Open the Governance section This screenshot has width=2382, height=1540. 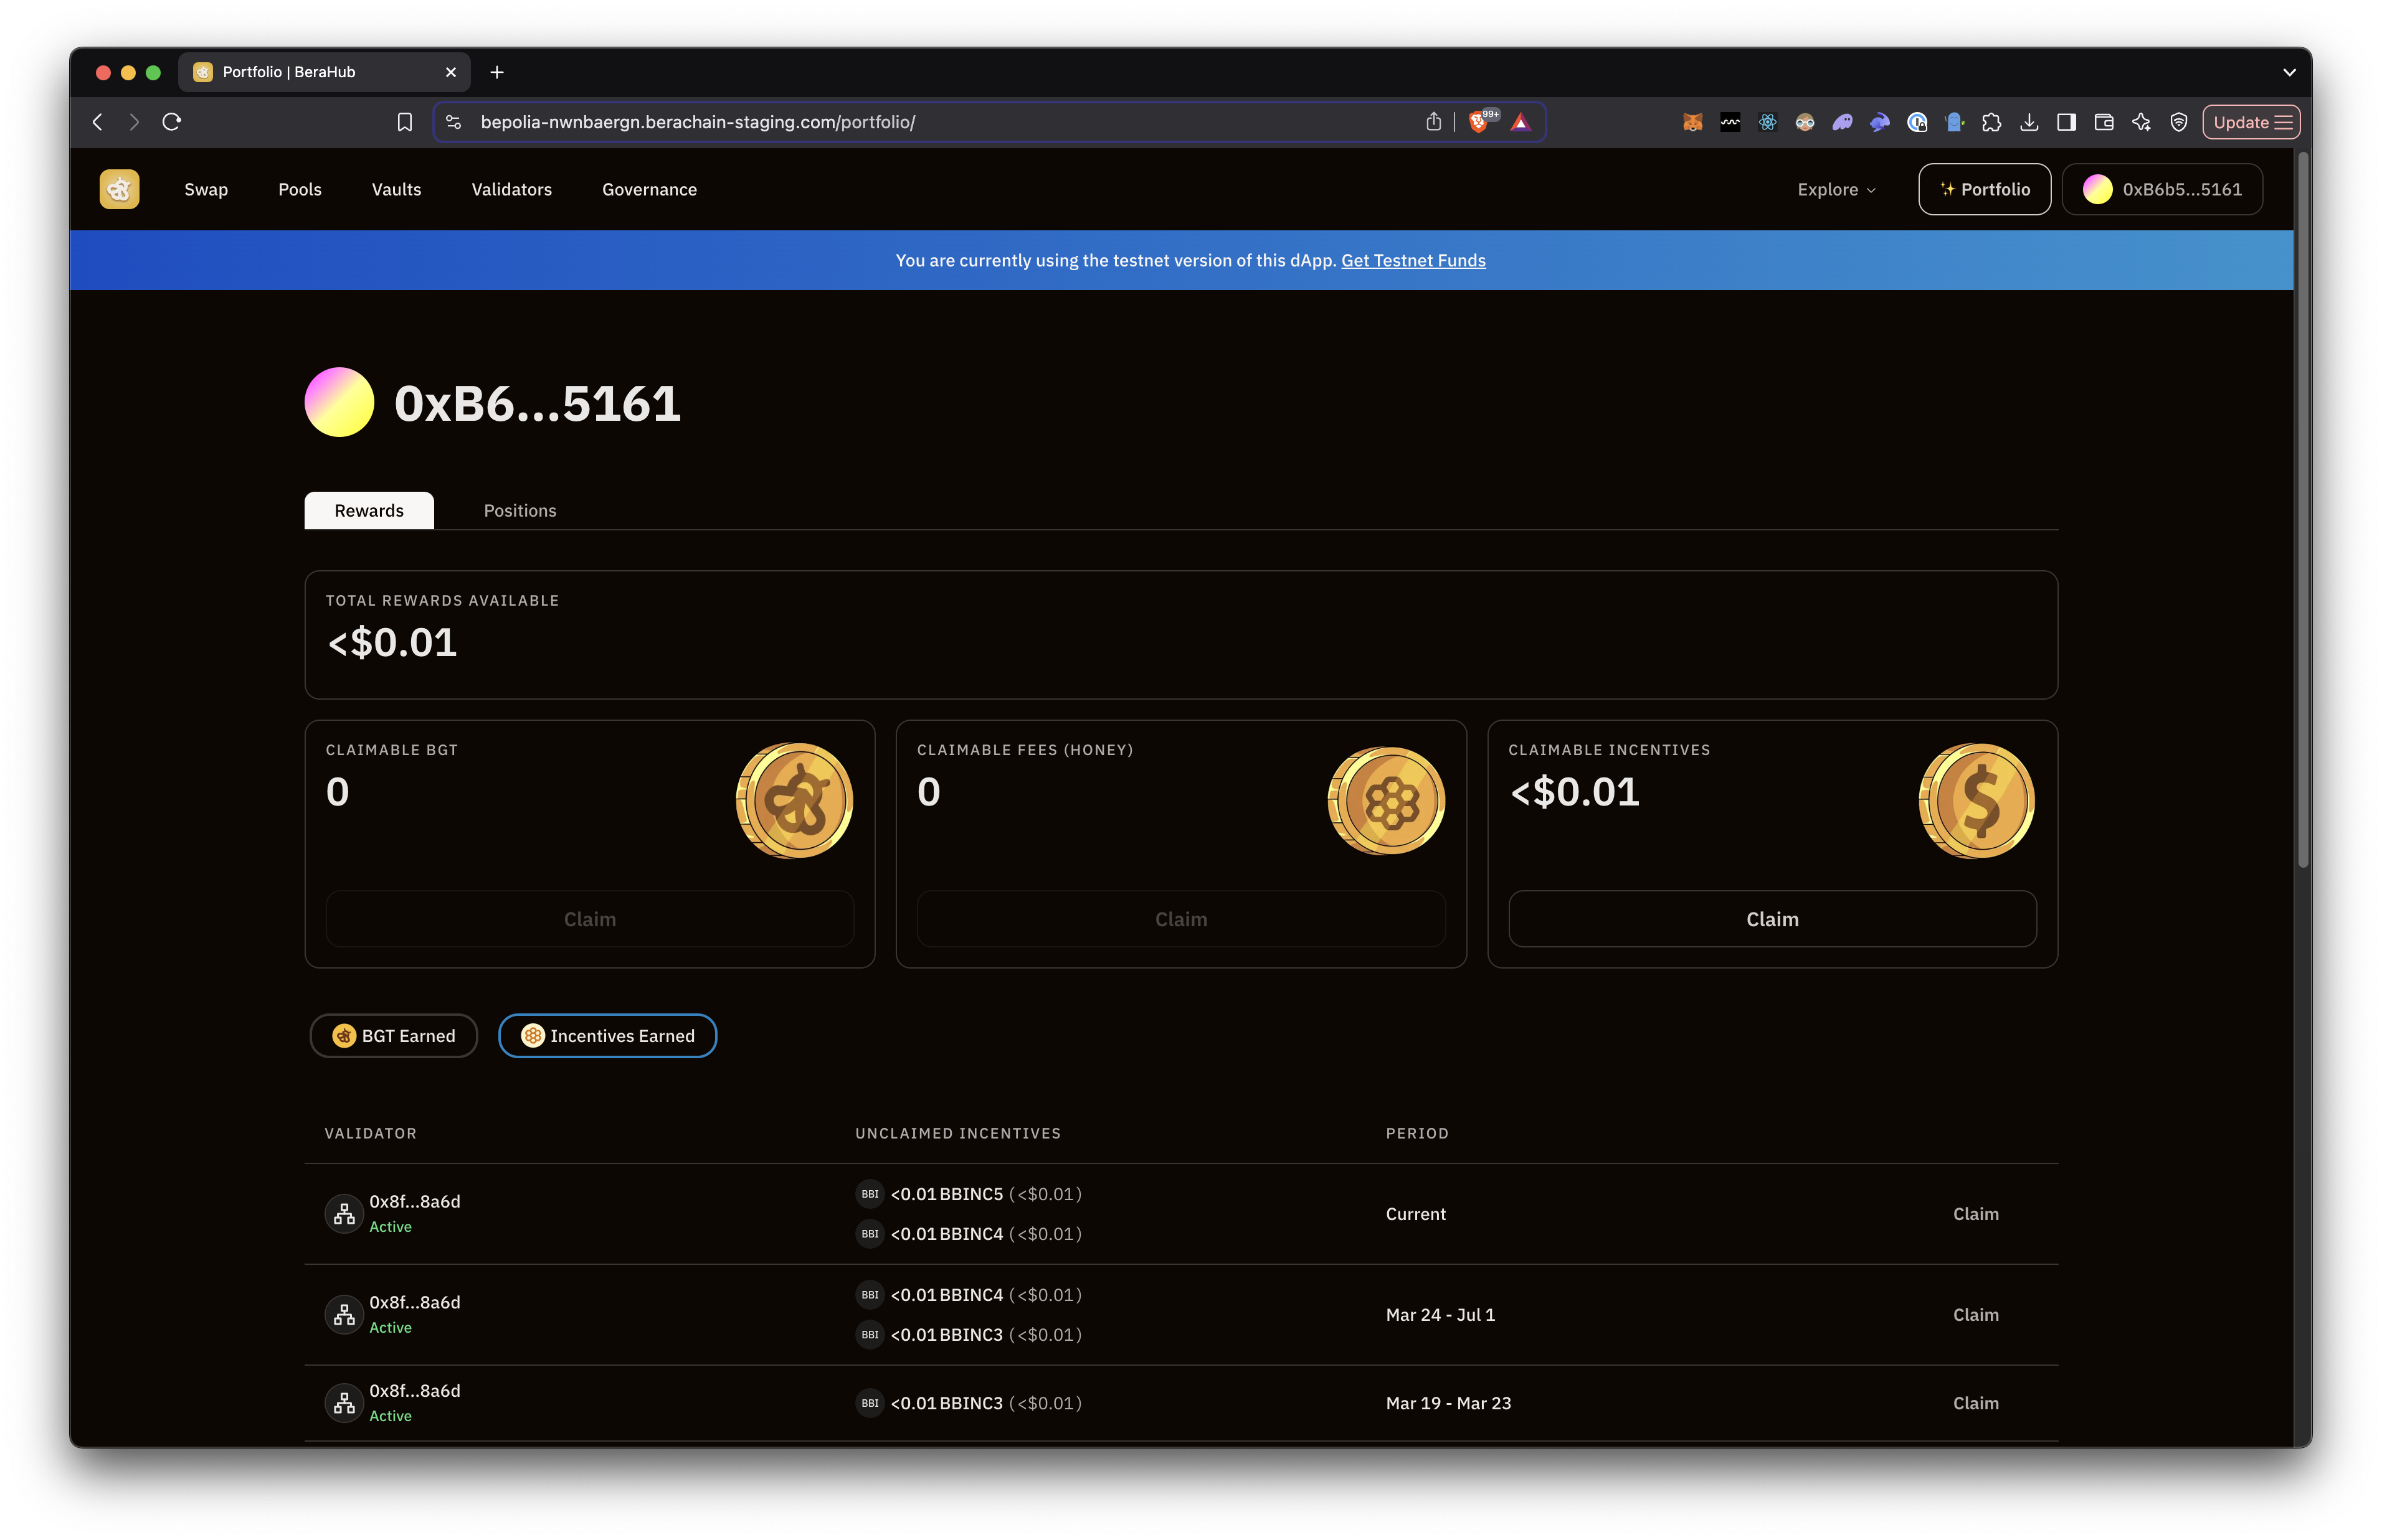click(x=649, y=189)
